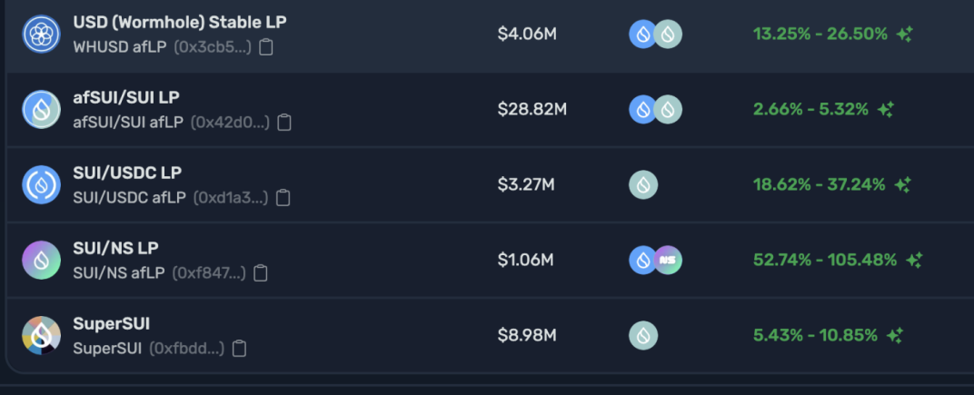Image resolution: width=974 pixels, height=395 pixels.
Task: Copy the SuperSUI contract address
Action: click(x=239, y=348)
